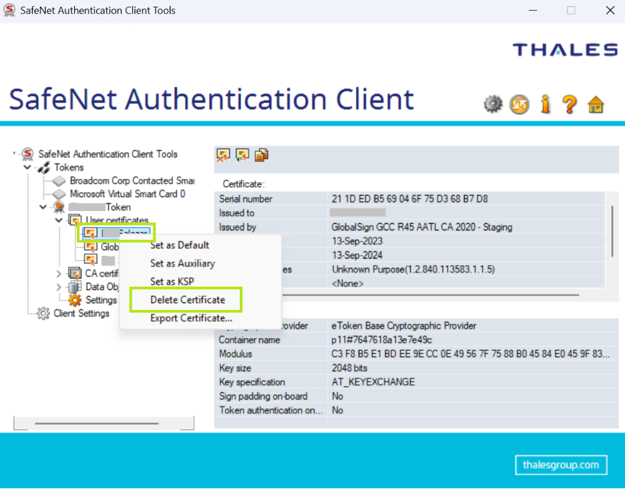Choose Export Certificate... from context menu

click(191, 318)
